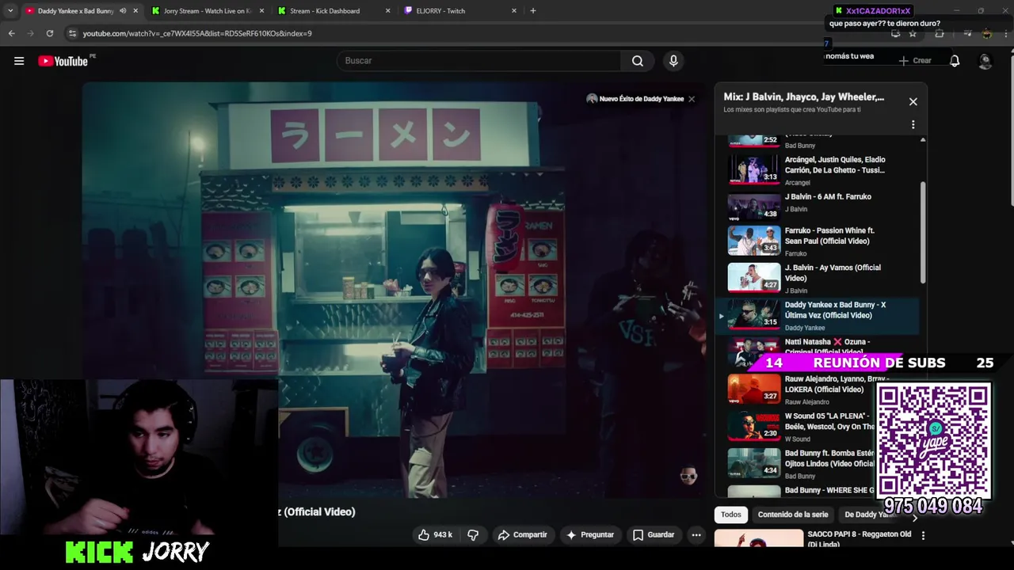Open more actions ellipsis under video
The image size is (1014, 570).
click(696, 535)
